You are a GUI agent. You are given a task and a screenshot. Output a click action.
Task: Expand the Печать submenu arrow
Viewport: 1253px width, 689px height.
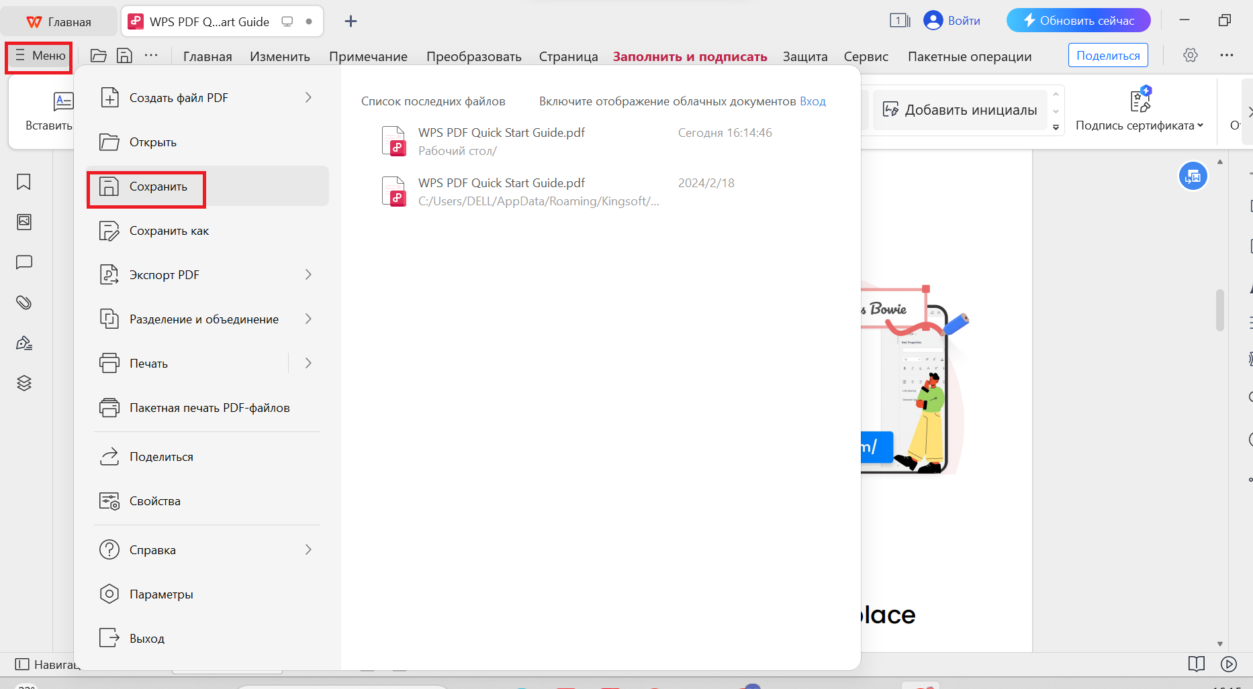click(308, 364)
